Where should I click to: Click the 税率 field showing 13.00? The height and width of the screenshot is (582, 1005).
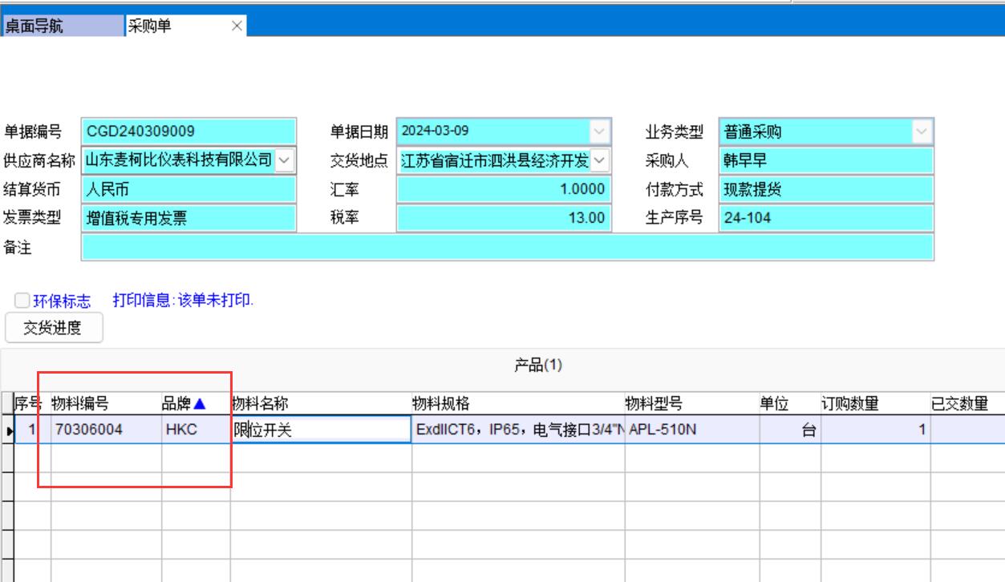click(503, 218)
